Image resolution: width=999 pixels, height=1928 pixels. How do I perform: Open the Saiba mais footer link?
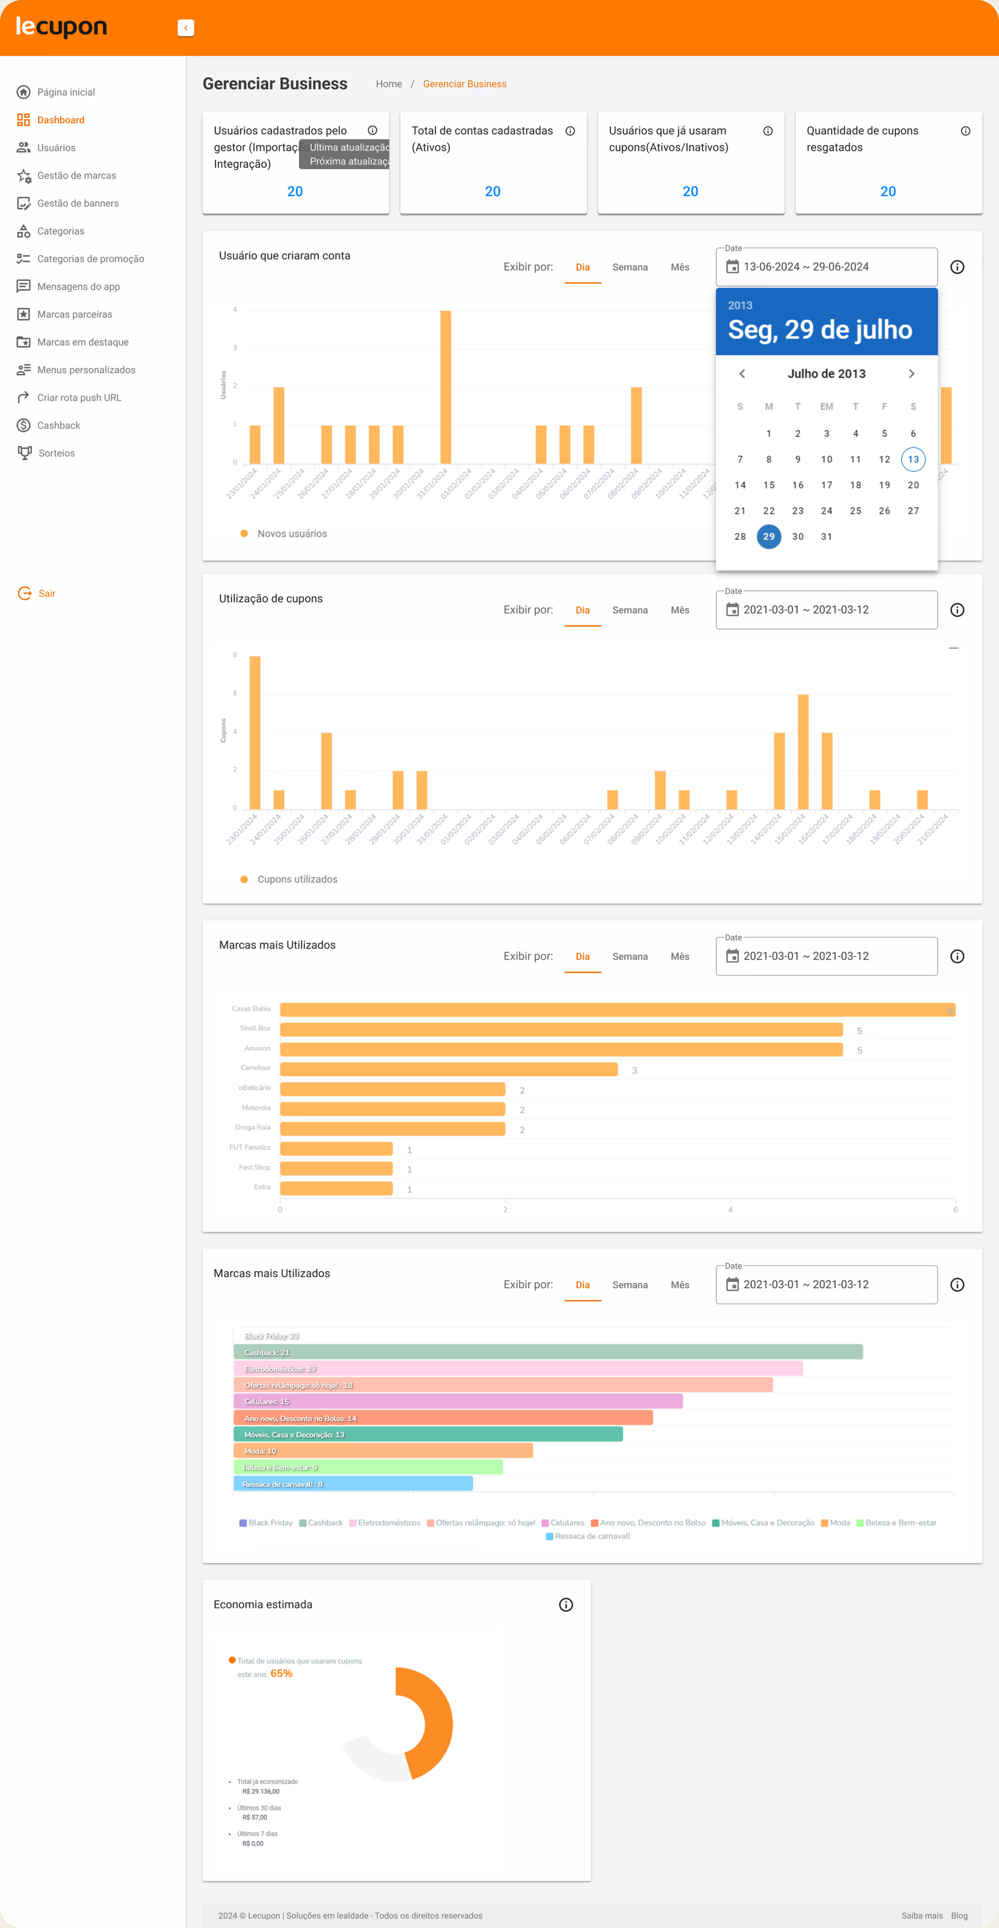tap(921, 1916)
